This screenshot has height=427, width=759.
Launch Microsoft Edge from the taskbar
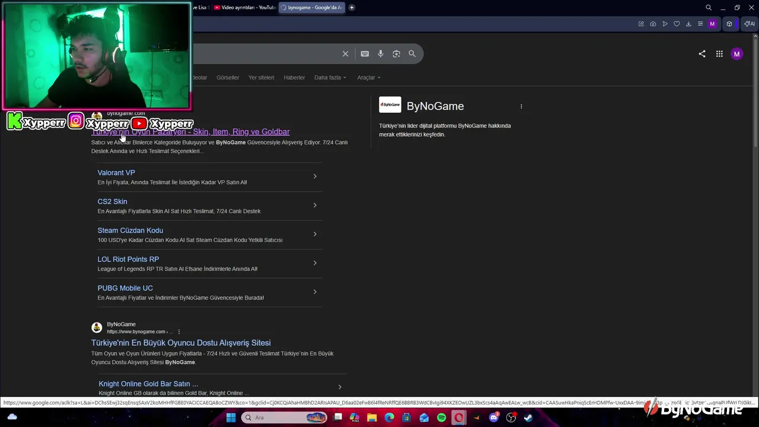tap(389, 418)
